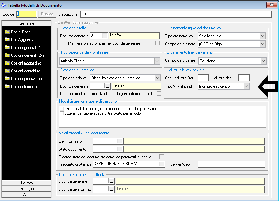Click the Cod. Indirizzo Def. field
The height and width of the screenshot is (201, 279).
(x=203, y=78)
